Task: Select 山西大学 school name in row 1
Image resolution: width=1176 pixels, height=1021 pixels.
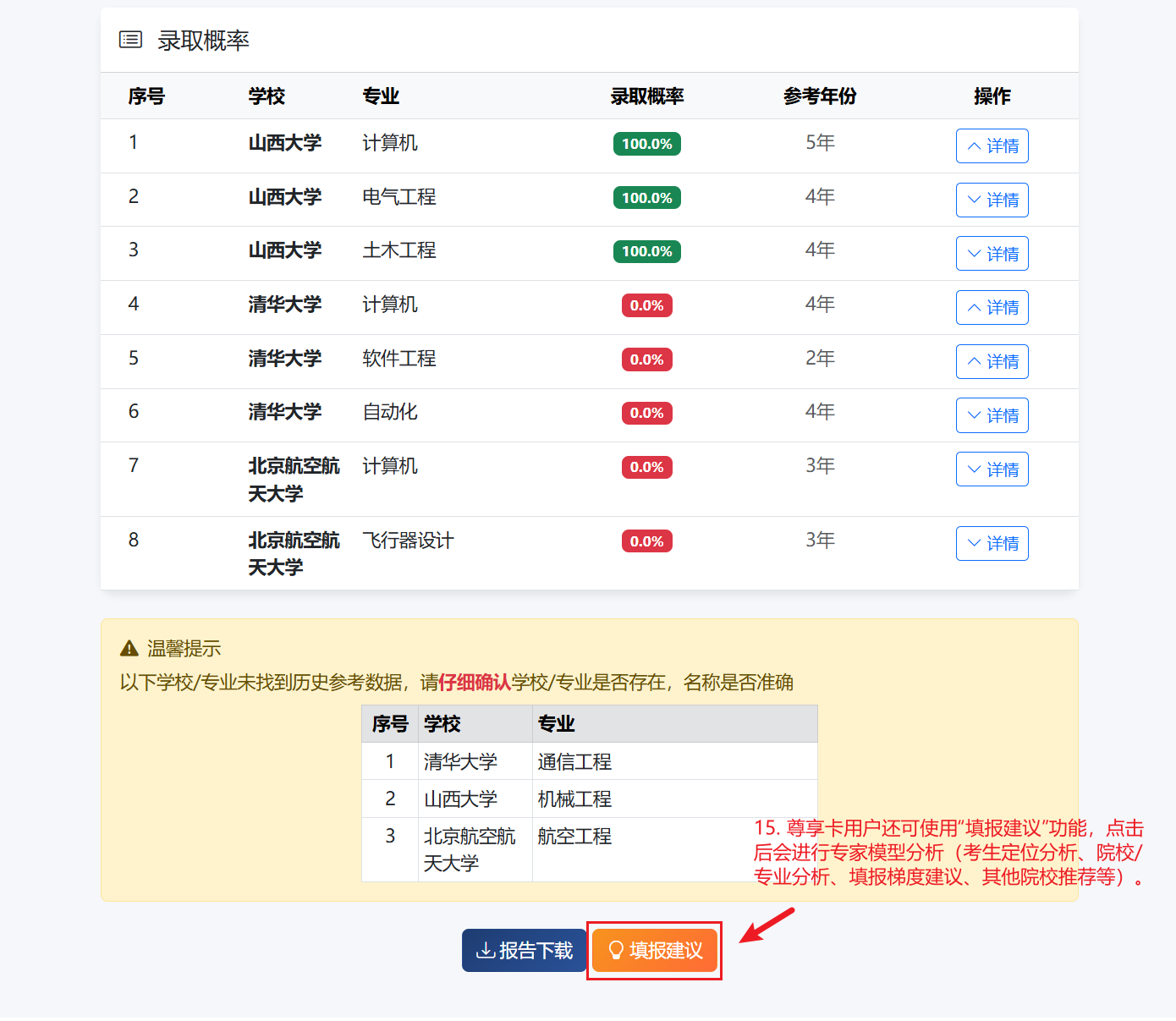Action: click(x=285, y=143)
